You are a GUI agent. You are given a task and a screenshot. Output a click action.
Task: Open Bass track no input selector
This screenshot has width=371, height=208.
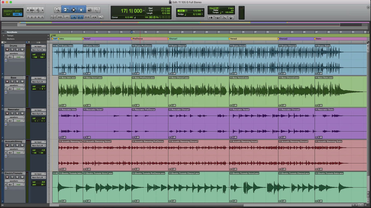click(39, 78)
